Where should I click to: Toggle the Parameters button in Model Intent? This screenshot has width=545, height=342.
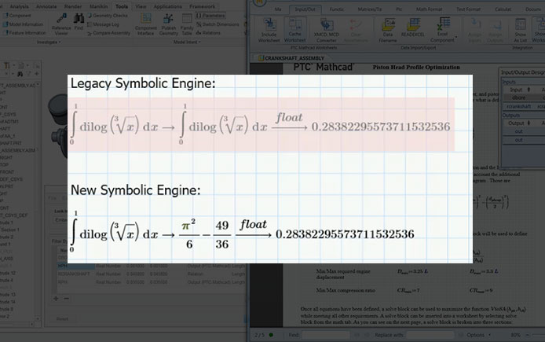tap(210, 16)
